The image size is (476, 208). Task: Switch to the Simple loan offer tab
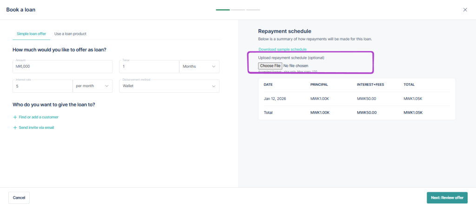pos(31,34)
